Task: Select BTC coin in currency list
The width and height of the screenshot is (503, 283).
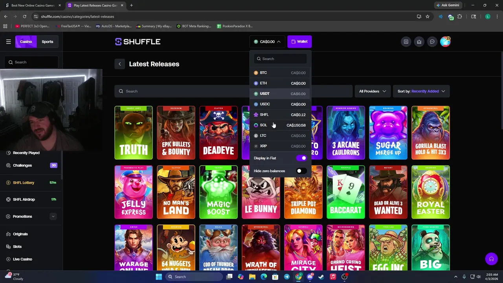Action: (280, 73)
